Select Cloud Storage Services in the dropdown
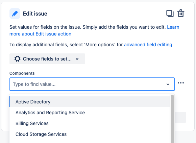The width and height of the screenshot is (196, 143). [x=90, y=134]
